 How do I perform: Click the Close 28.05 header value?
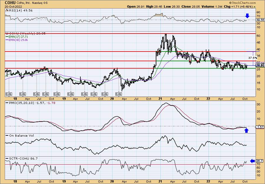click(191, 6)
